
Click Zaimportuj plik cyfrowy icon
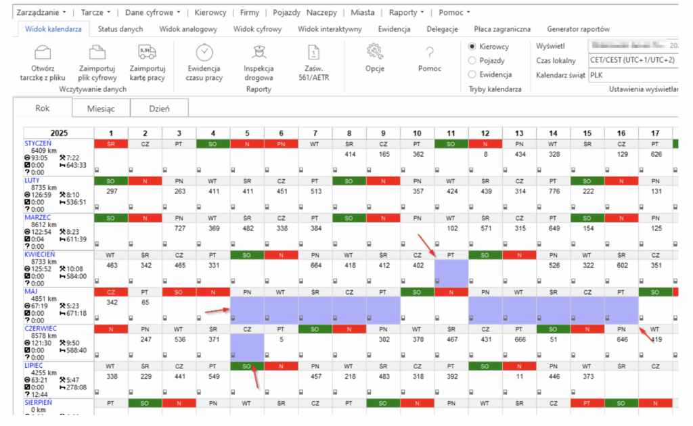pyautogui.click(x=97, y=53)
